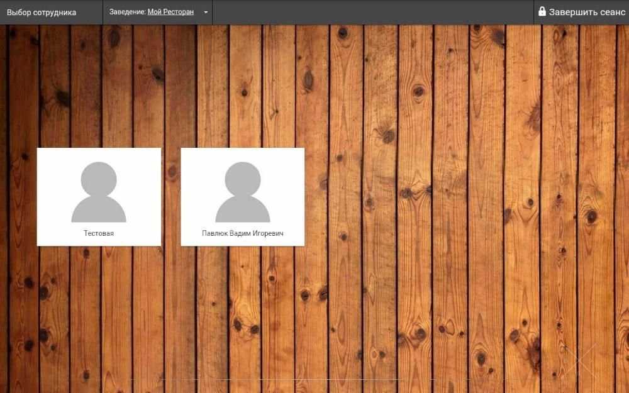Click the underlined Мой Ресторан link
Image resolution: width=629 pixels, height=393 pixels.
point(170,12)
